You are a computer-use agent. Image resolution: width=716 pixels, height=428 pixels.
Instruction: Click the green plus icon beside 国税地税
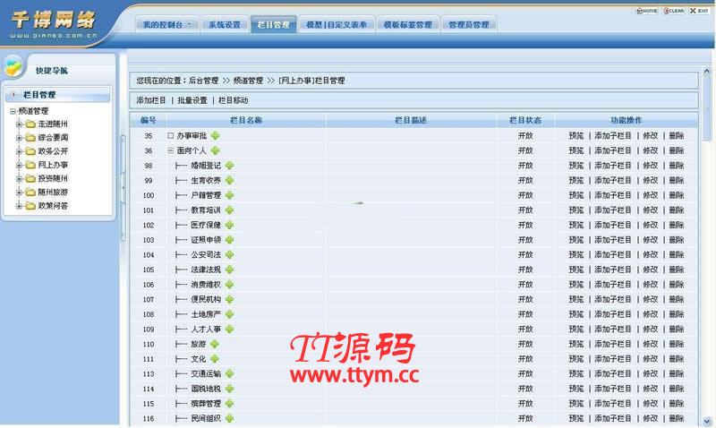pos(229,389)
